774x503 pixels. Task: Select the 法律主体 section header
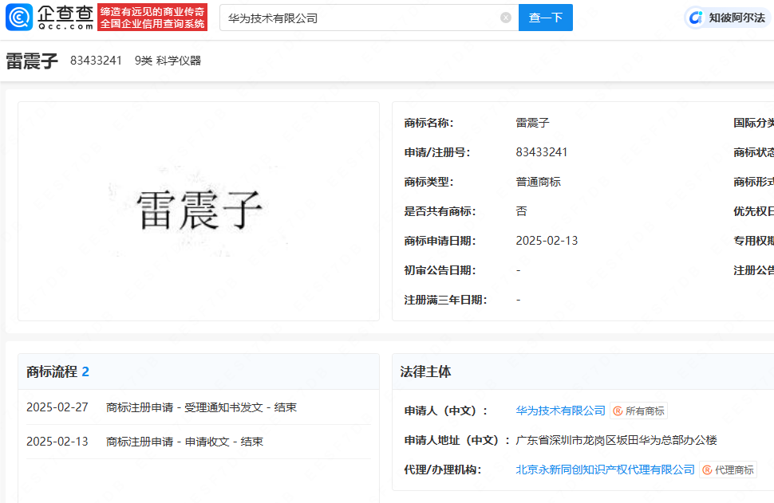coord(425,371)
